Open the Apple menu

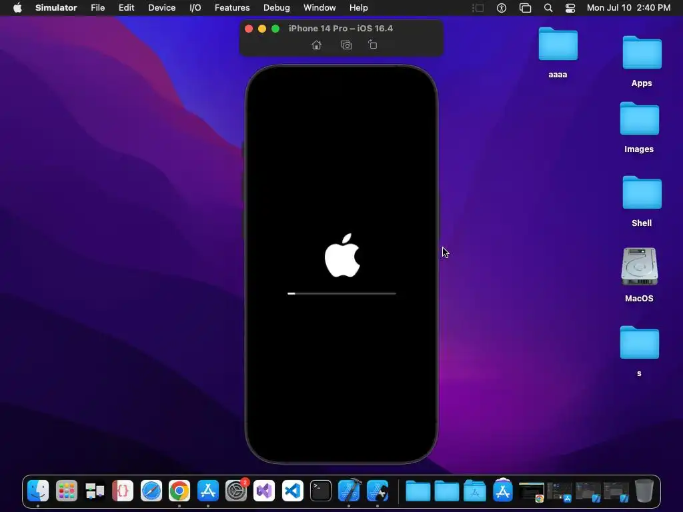[17, 8]
